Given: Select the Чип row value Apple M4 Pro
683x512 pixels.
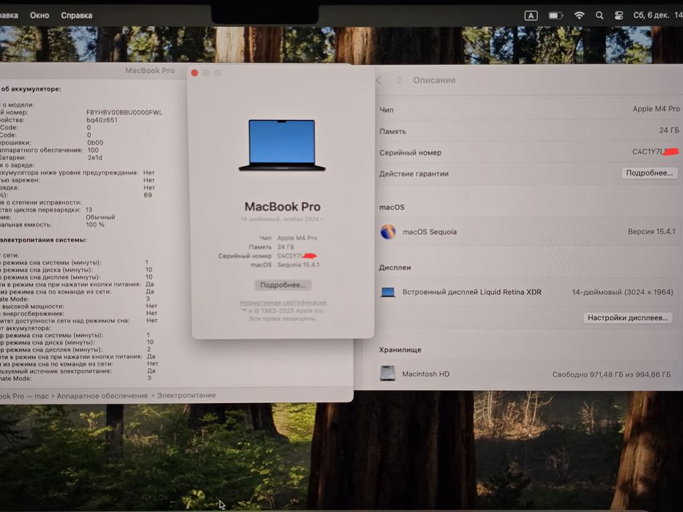Looking at the screenshot, I should click(x=656, y=109).
